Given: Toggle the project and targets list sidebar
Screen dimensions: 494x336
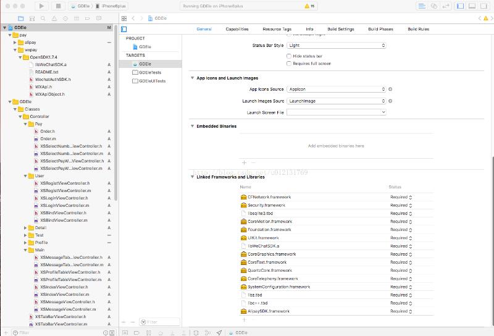Looking at the screenshot, I should coord(124,29).
